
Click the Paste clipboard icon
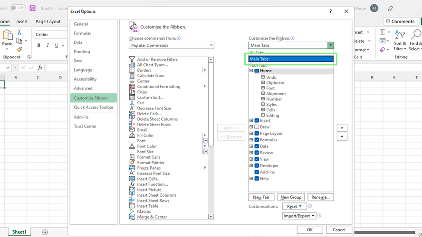click(8, 35)
